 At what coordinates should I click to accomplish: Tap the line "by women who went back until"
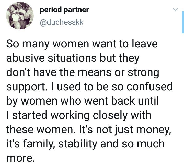83,101
